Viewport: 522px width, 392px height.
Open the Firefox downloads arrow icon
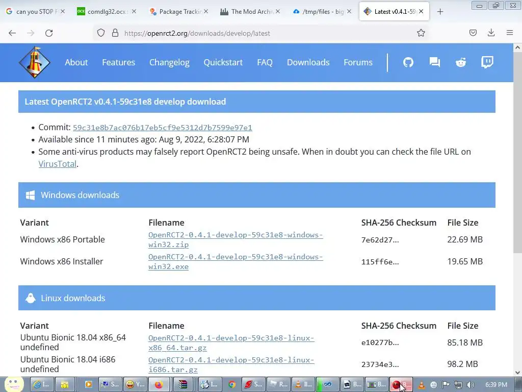pyautogui.click(x=491, y=33)
